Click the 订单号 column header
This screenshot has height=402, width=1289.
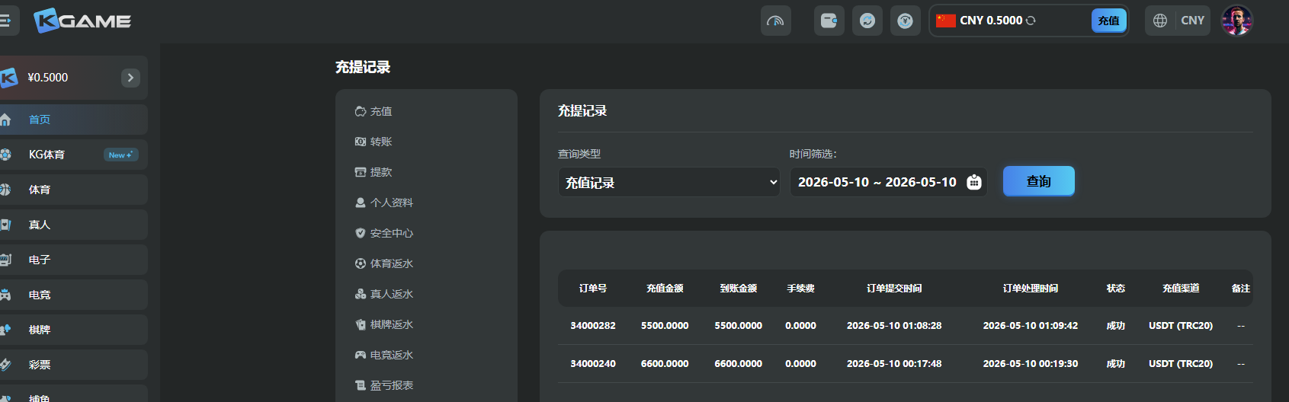593,289
